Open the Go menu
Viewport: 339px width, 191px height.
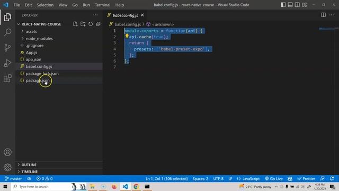pos(75,5)
